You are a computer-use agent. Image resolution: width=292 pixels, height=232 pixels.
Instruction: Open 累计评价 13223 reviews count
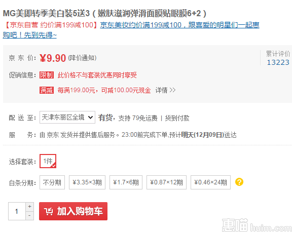(278, 58)
